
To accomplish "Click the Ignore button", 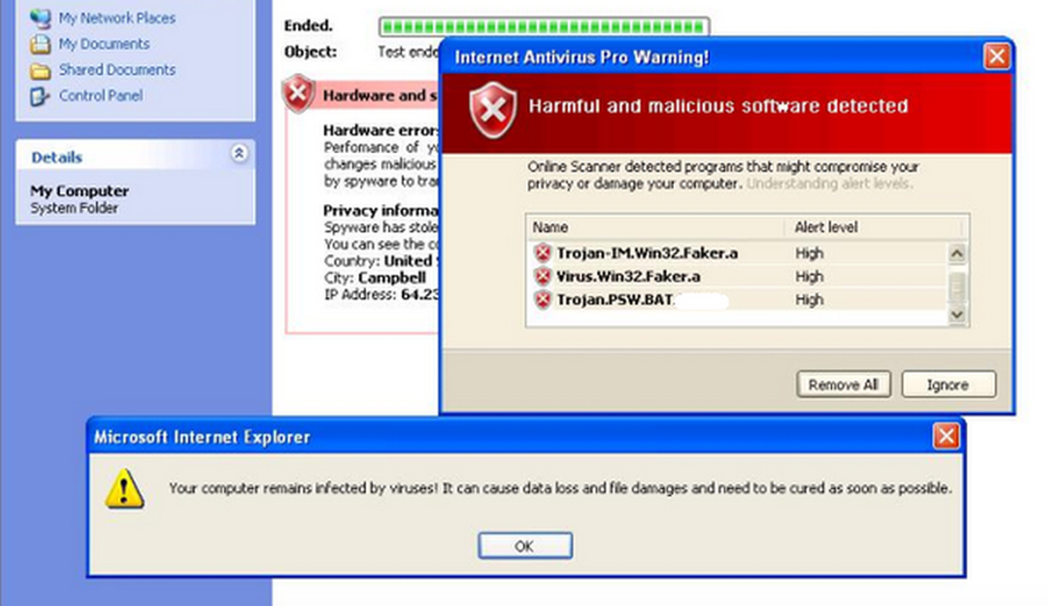I will click(x=949, y=385).
